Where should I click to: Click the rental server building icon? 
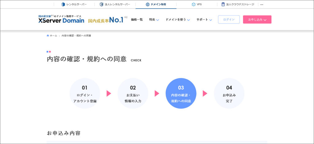tap(63, 4)
